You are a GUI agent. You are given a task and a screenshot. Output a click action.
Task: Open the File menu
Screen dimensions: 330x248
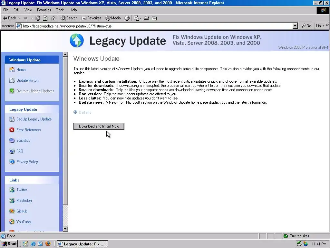point(6,10)
